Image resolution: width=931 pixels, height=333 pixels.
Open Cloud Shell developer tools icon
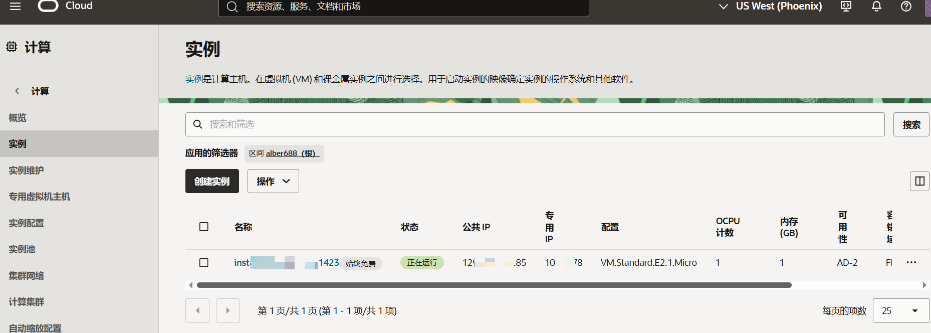(846, 7)
